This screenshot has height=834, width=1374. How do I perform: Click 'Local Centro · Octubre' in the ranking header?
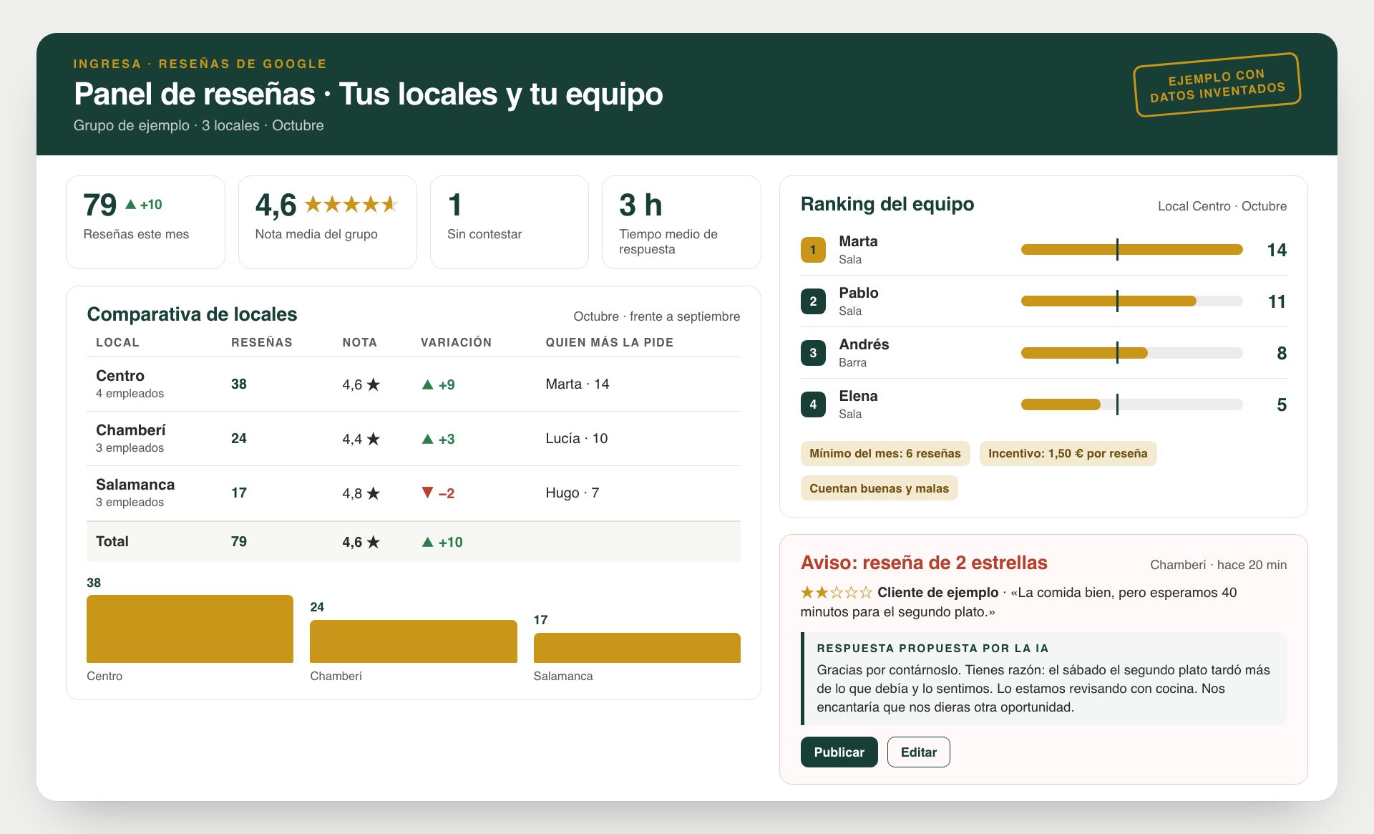pos(1222,206)
